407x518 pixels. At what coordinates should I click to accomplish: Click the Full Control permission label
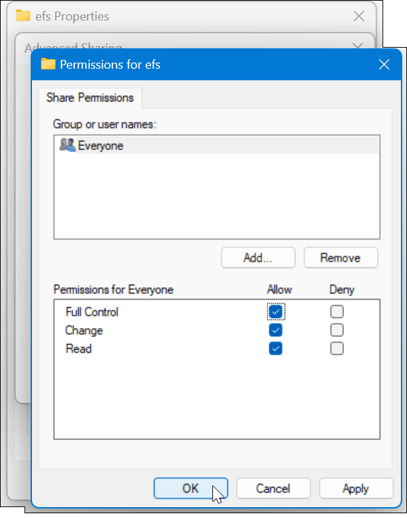tap(92, 312)
